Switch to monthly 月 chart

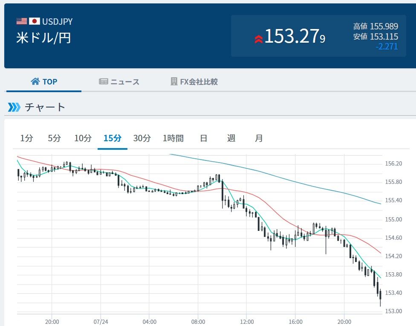(x=259, y=138)
